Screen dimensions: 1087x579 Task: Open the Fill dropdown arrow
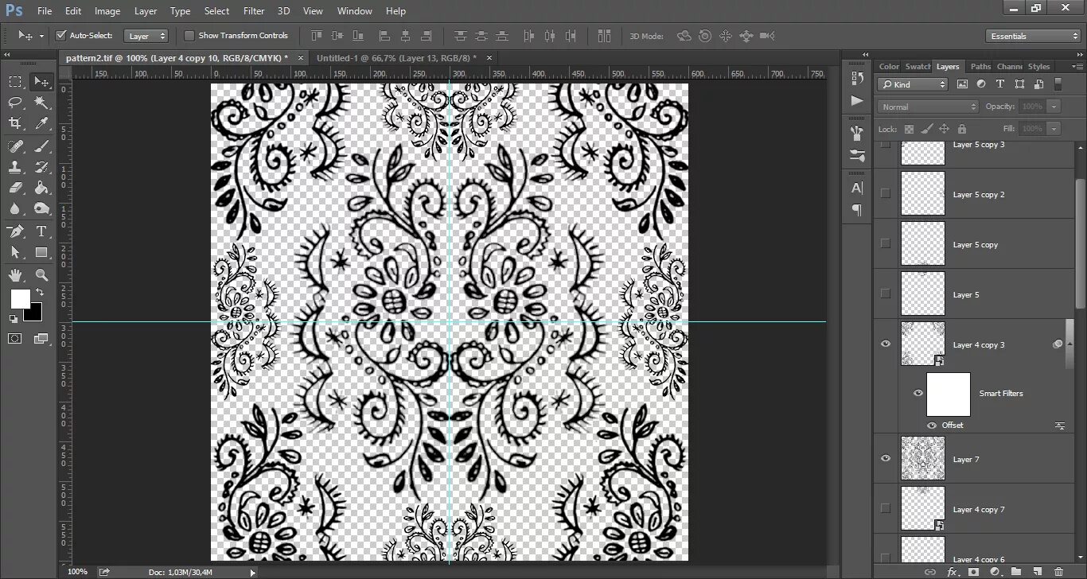(x=1054, y=128)
